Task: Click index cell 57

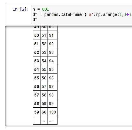Action: (x=37, y=95)
